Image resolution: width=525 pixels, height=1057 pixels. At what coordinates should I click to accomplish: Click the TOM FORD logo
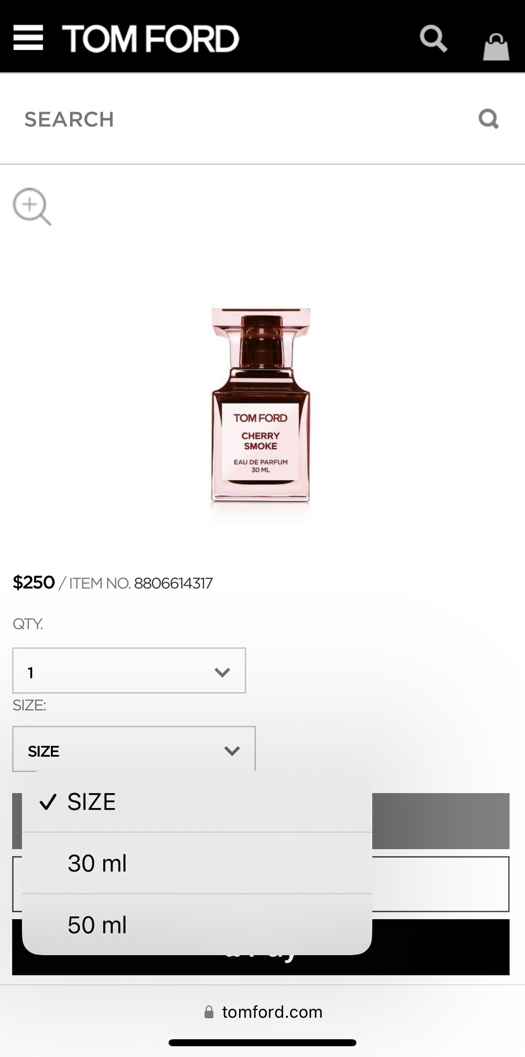(150, 38)
